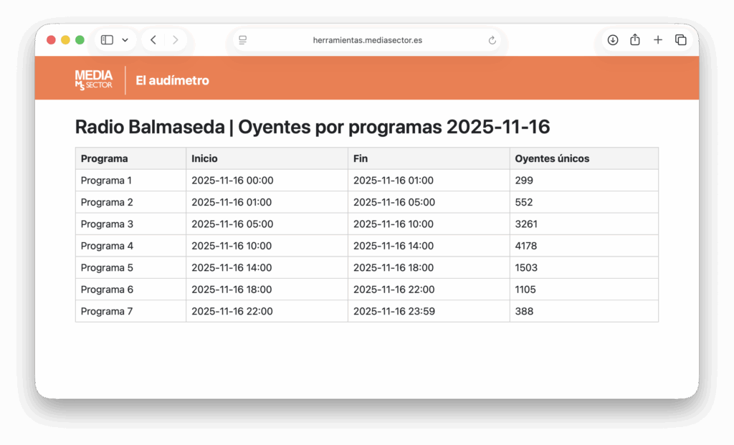The image size is (734, 445).
Task: Expand the sidebar tab group dropdown arrow
Action: click(x=125, y=40)
